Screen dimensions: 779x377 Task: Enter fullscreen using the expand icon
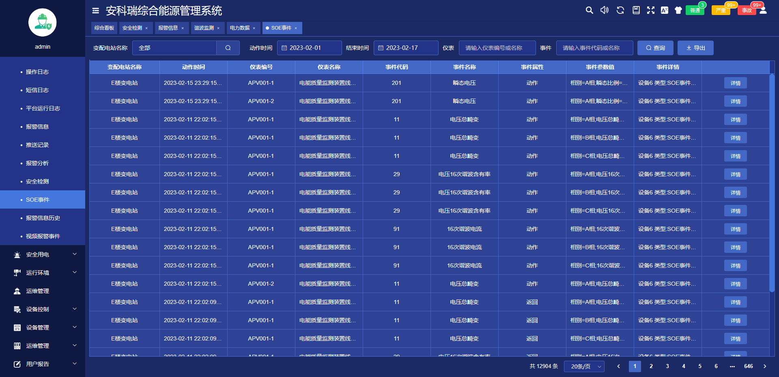tap(650, 10)
